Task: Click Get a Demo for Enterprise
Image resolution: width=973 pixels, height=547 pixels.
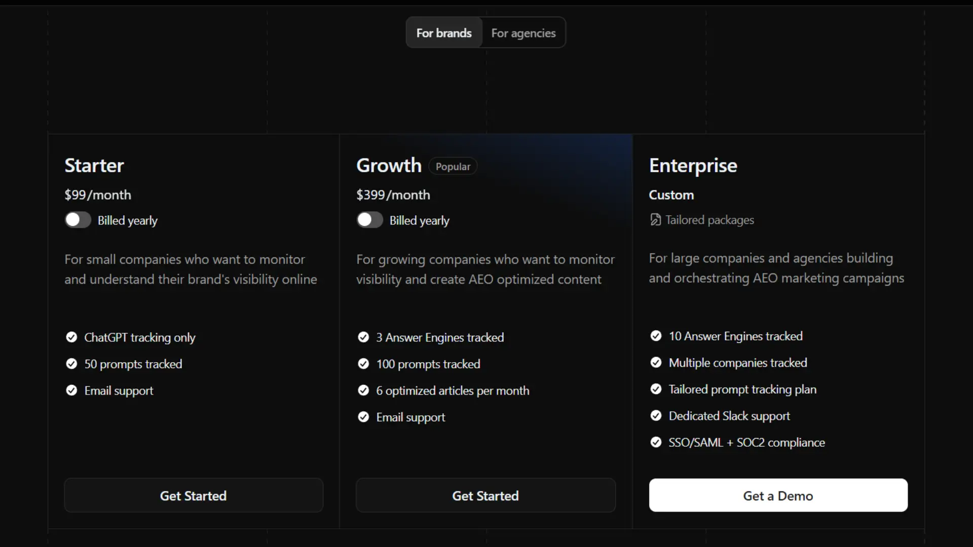Action: 777,495
